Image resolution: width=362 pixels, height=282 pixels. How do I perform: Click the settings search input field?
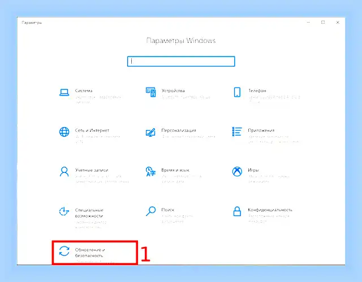click(181, 62)
